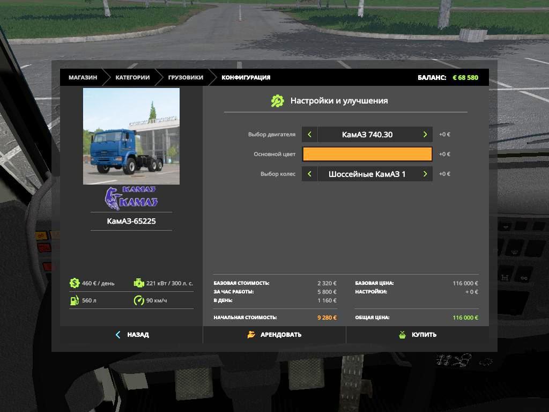Open the orange main color swatch
549x412 pixels.
click(x=367, y=154)
